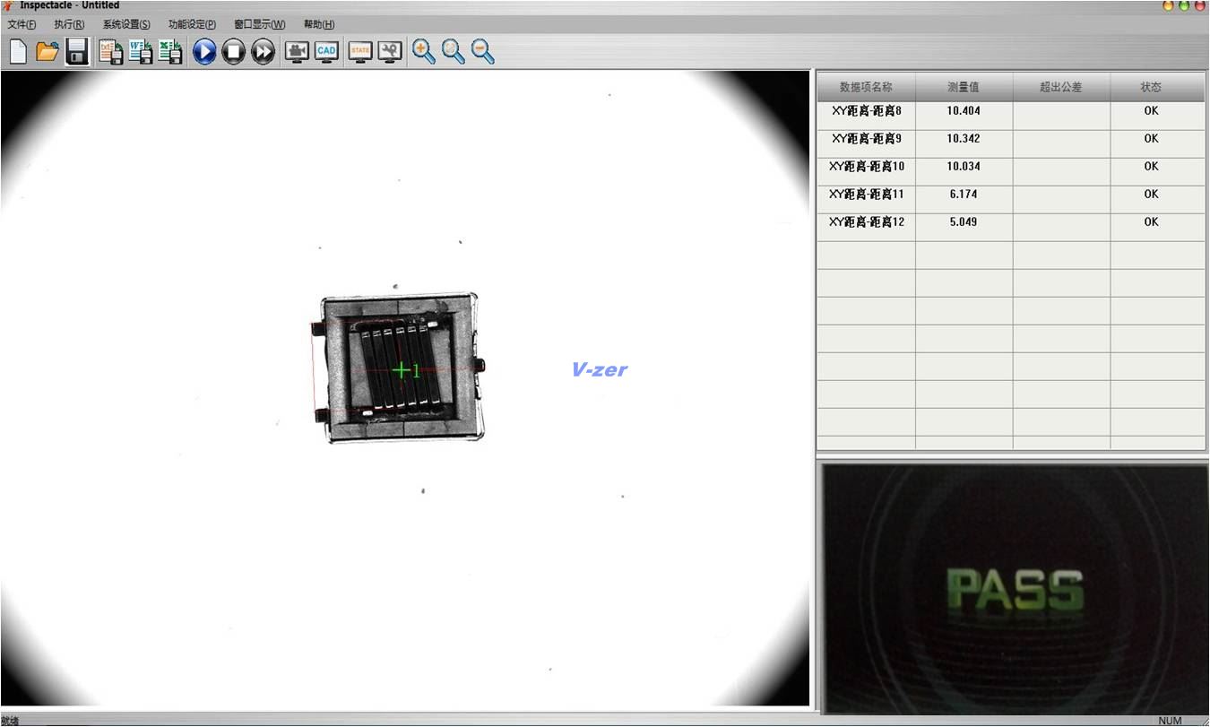Click measured value 6.174
Image resolution: width=1210 pixels, height=727 pixels.
(964, 195)
